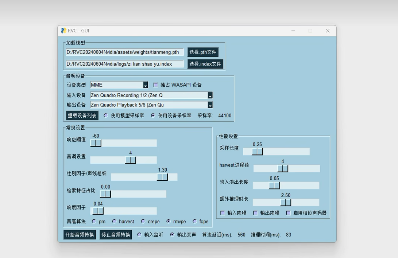Image resolution: width=398 pixels, height=258 pixels.
Task: Enable 输出降噪 checkbox
Action: click(256, 213)
